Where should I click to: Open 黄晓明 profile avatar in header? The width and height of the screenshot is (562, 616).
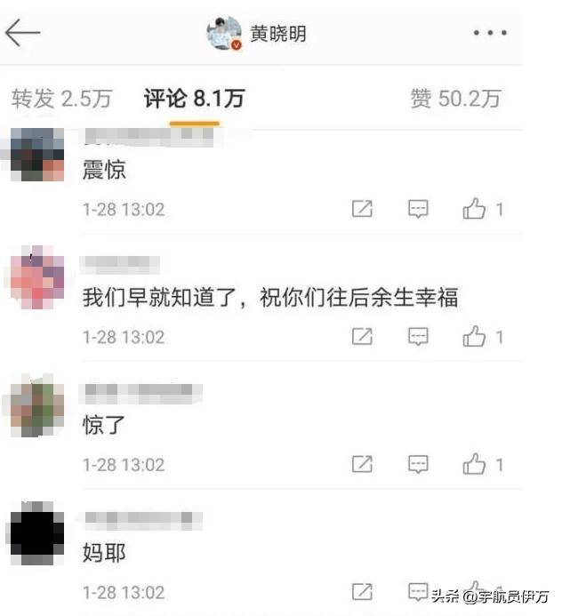(224, 34)
